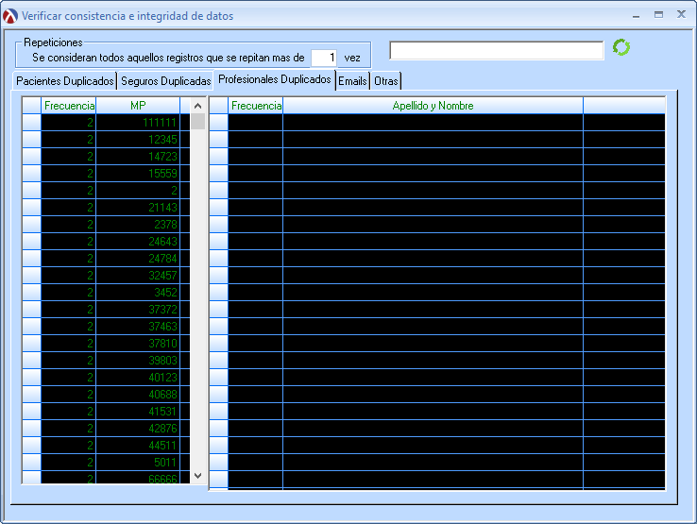Screen dimensions: 697x524
Task: Close the Verificar consistencia window
Action: tap(681, 14)
